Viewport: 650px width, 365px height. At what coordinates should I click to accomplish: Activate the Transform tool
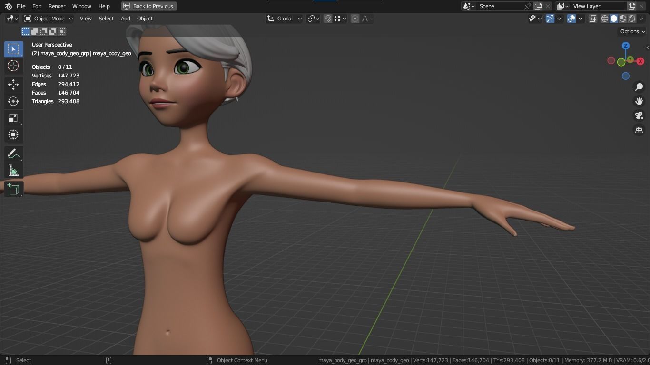click(13, 134)
